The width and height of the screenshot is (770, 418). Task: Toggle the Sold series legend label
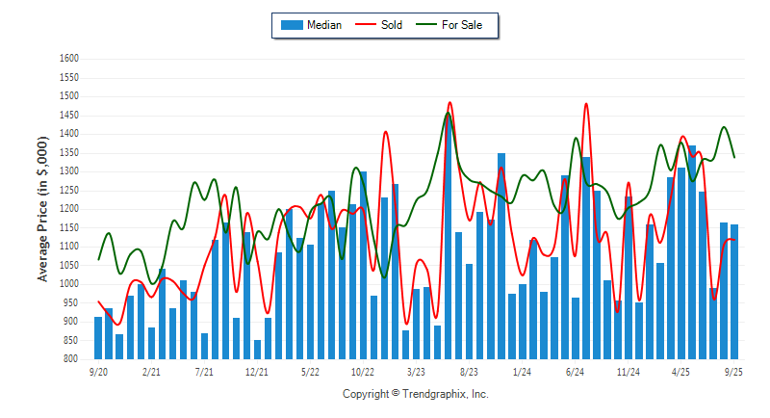391,25
